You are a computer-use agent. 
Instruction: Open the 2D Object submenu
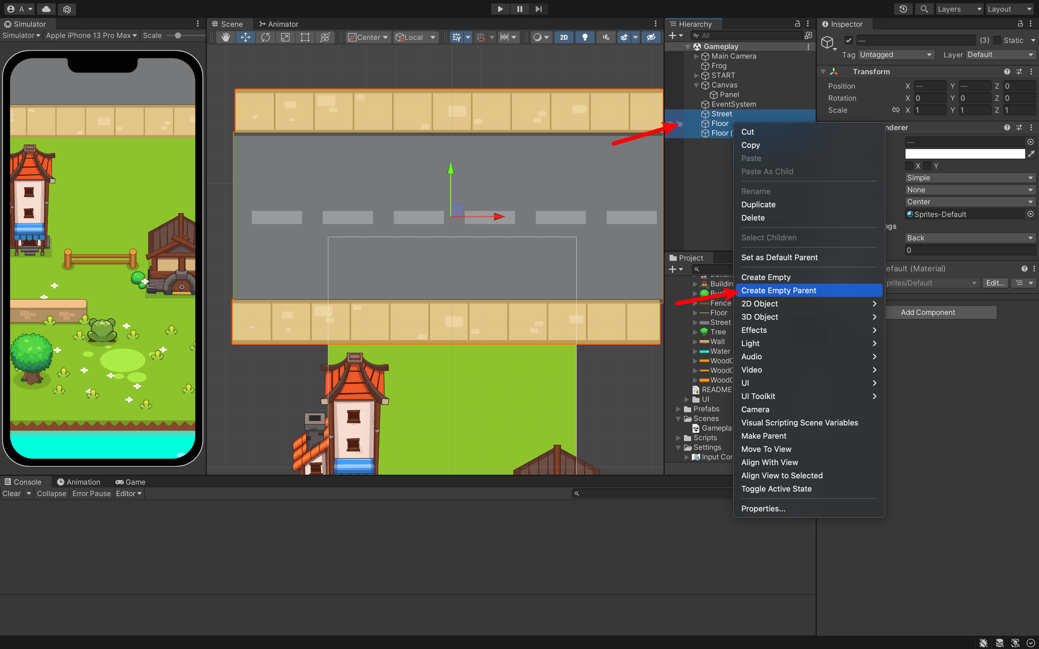[809, 304]
